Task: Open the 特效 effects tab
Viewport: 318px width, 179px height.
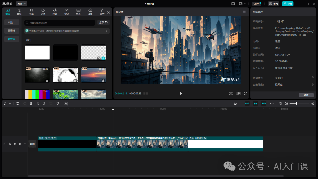Action: click(55, 12)
